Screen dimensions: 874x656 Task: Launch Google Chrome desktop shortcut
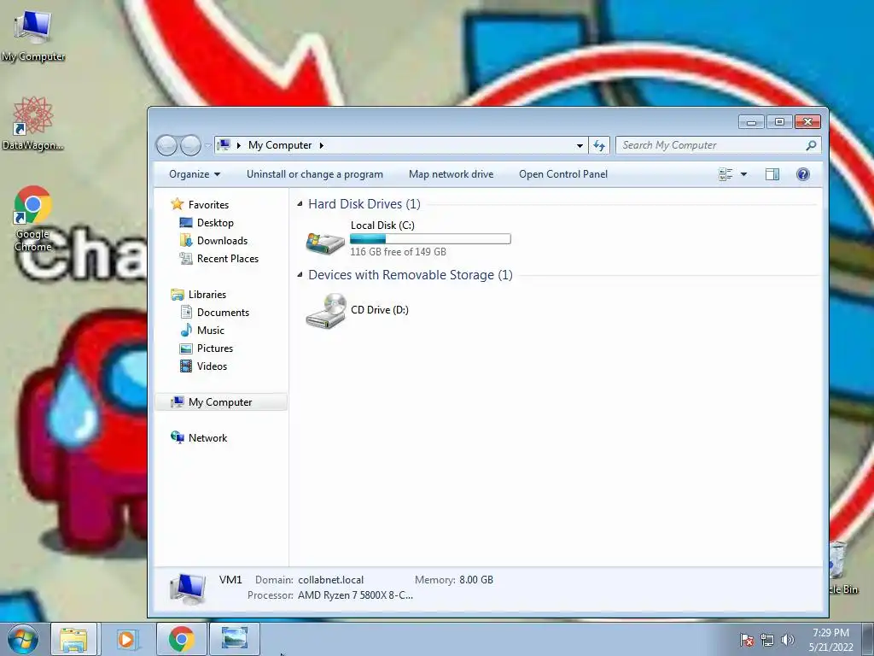(x=32, y=218)
